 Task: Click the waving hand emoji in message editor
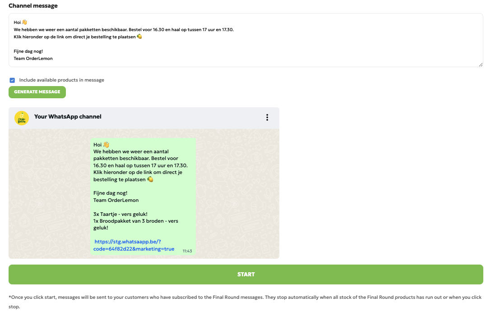point(24,22)
